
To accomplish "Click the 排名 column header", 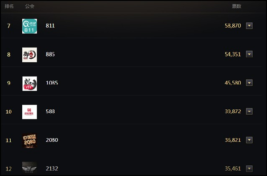I will pyautogui.click(x=9, y=6).
